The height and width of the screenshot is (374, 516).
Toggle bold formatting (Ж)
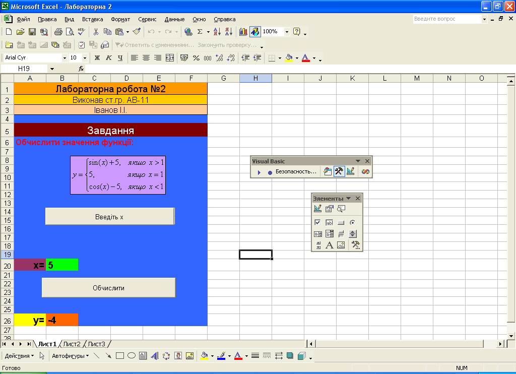pos(97,58)
